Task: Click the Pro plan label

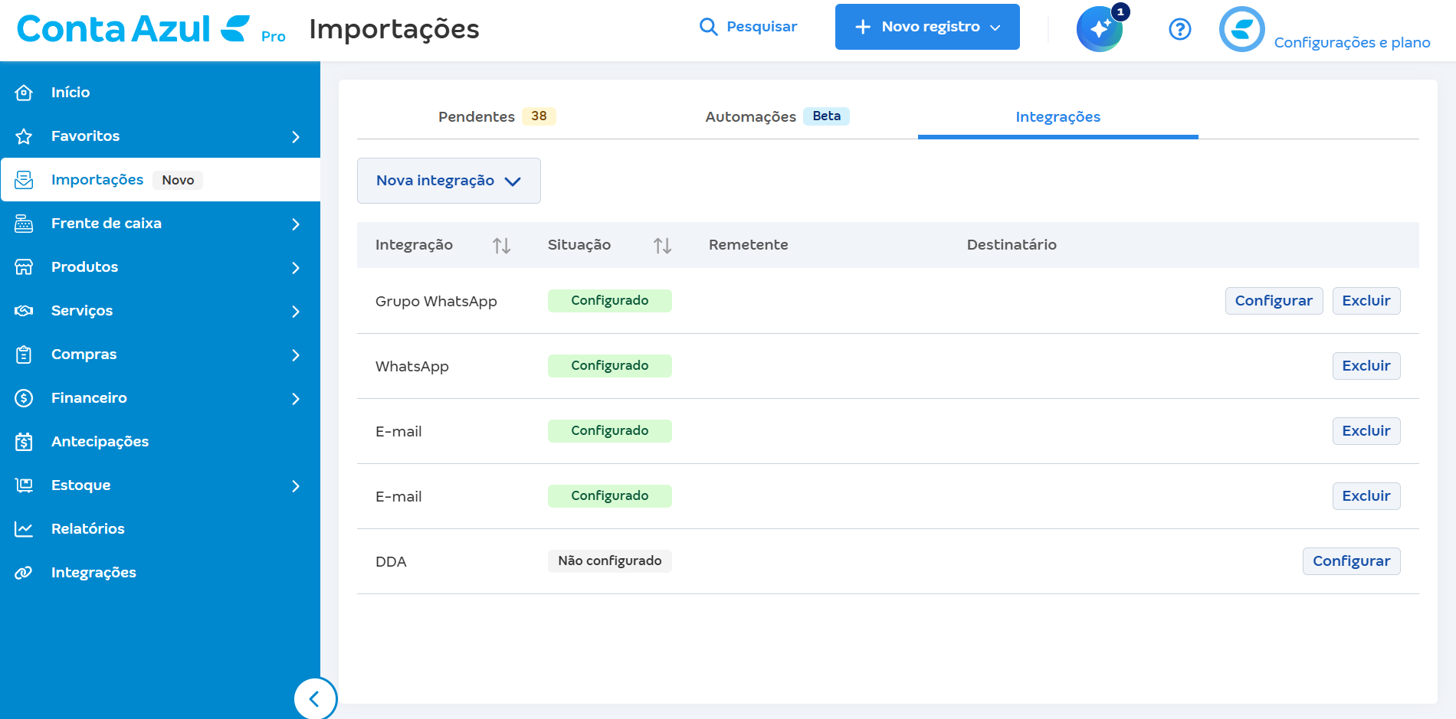Action: (x=273, y=37)
